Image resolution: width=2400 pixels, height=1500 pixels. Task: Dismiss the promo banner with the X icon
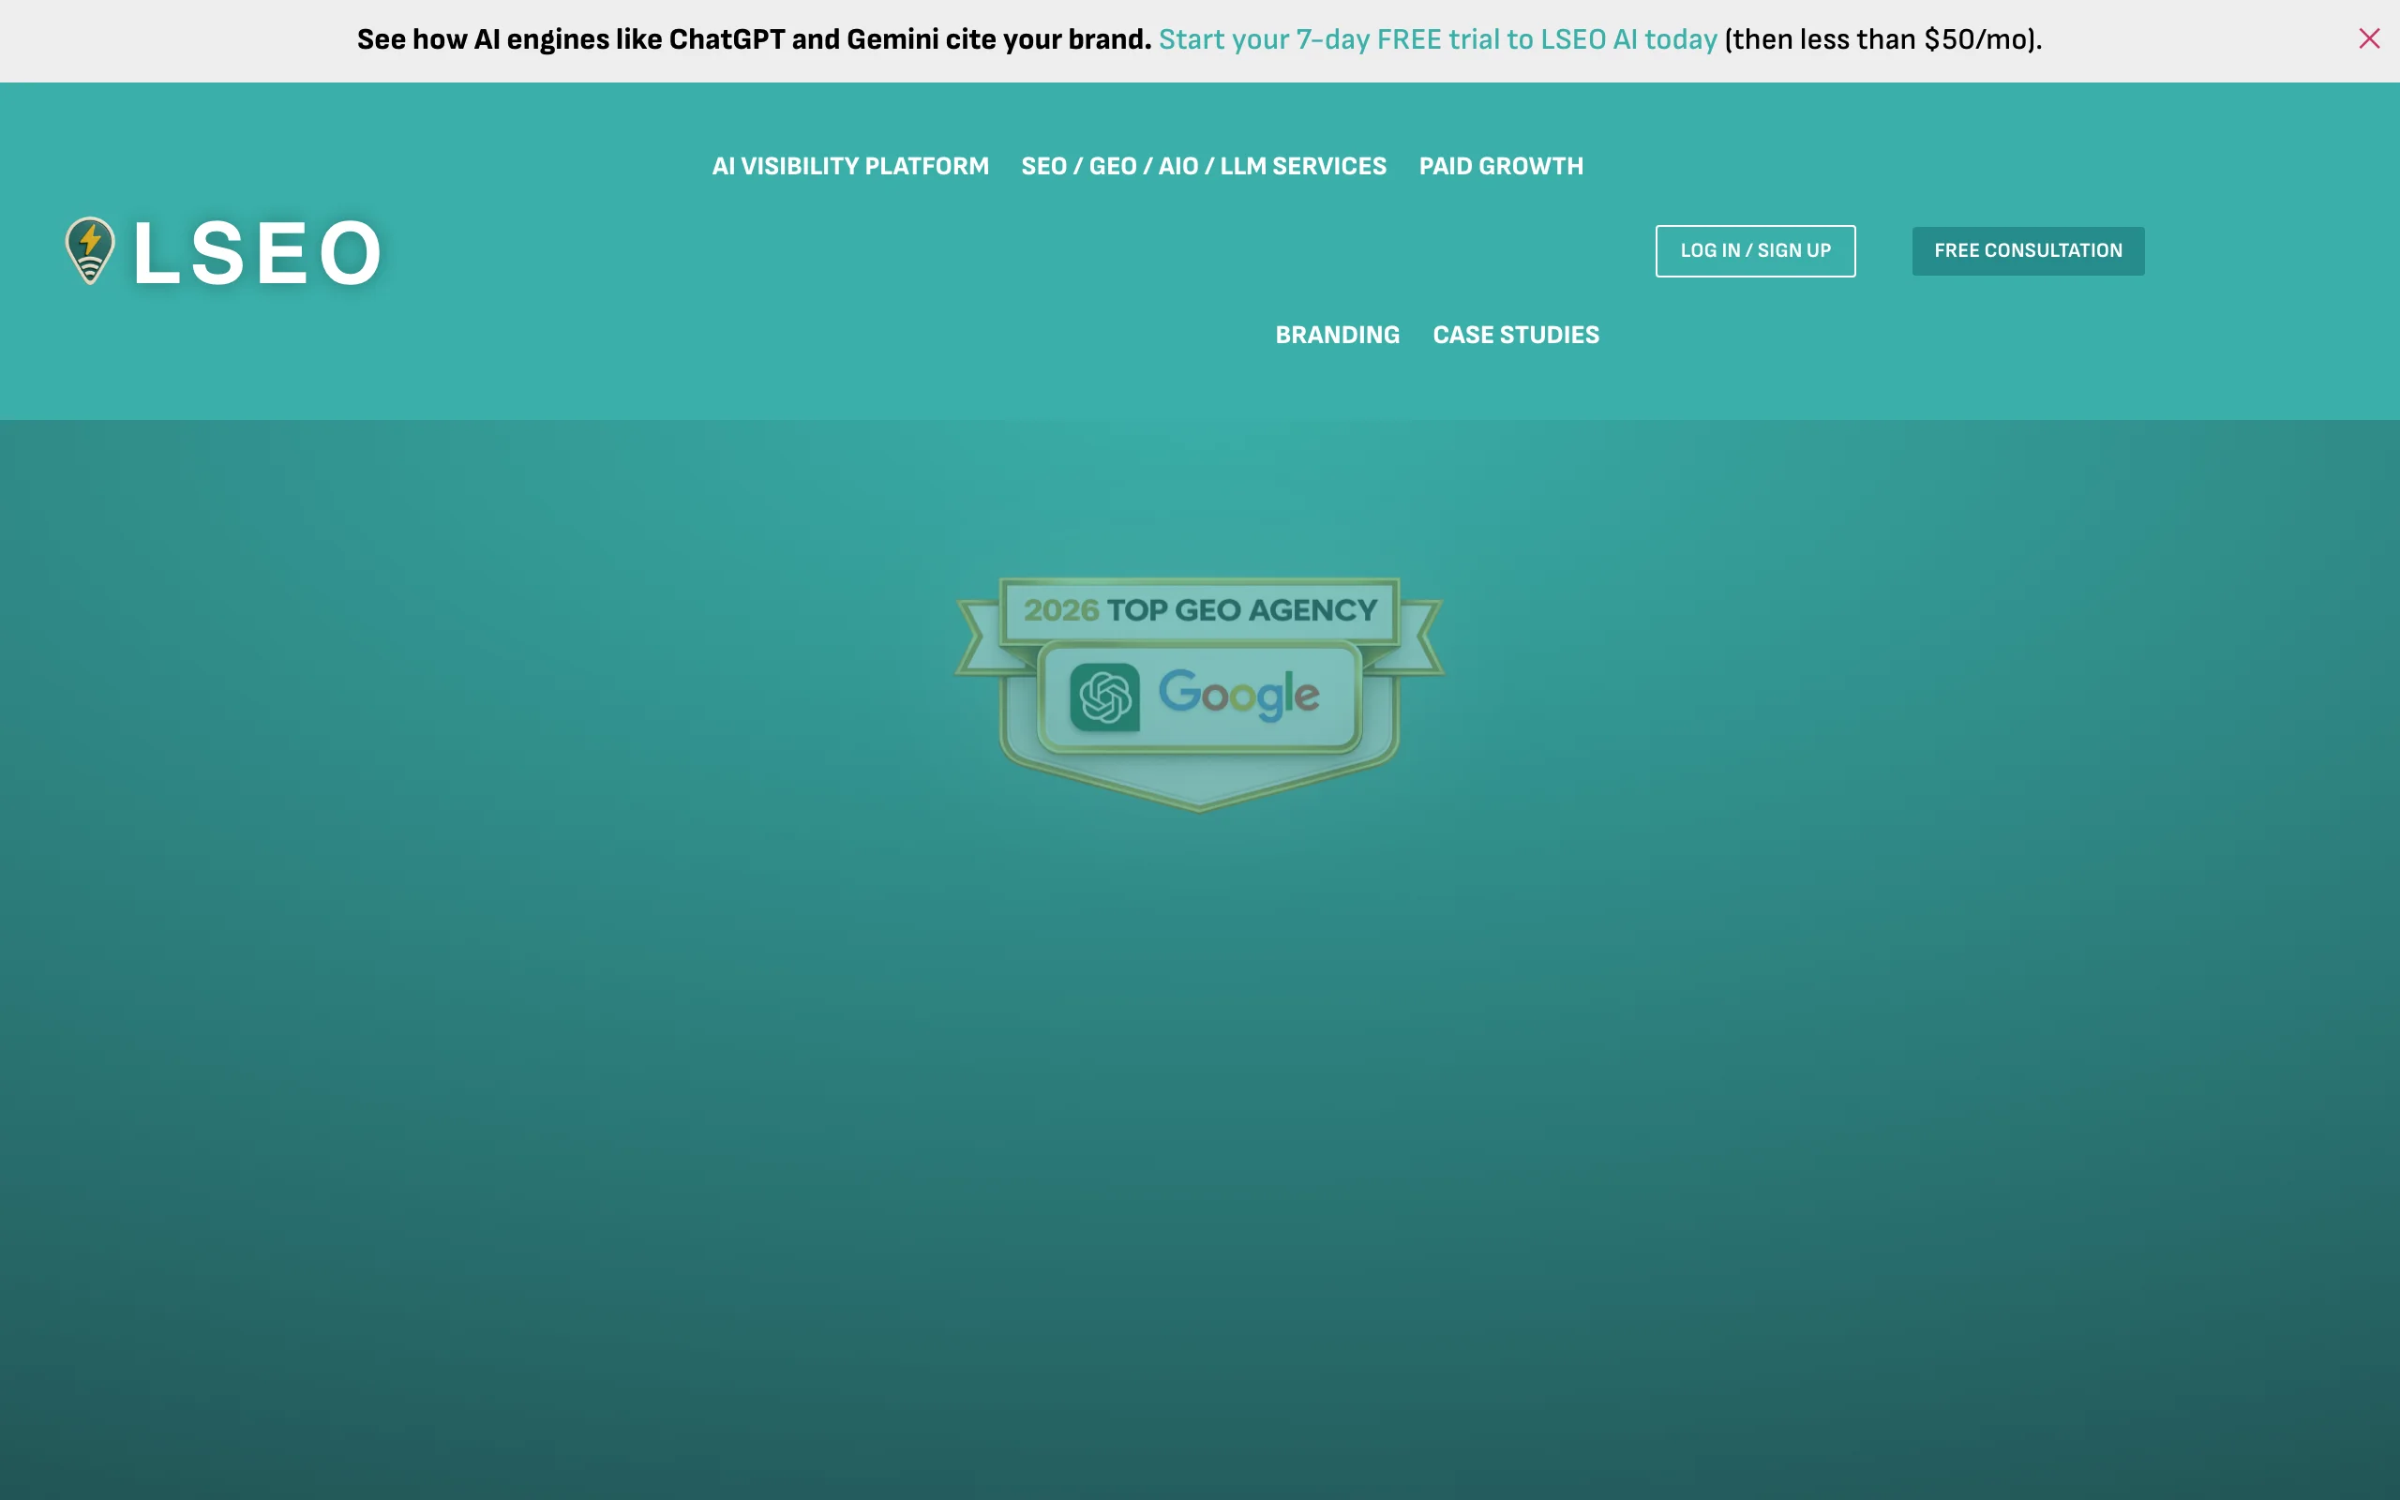[x=2368, y=38]
